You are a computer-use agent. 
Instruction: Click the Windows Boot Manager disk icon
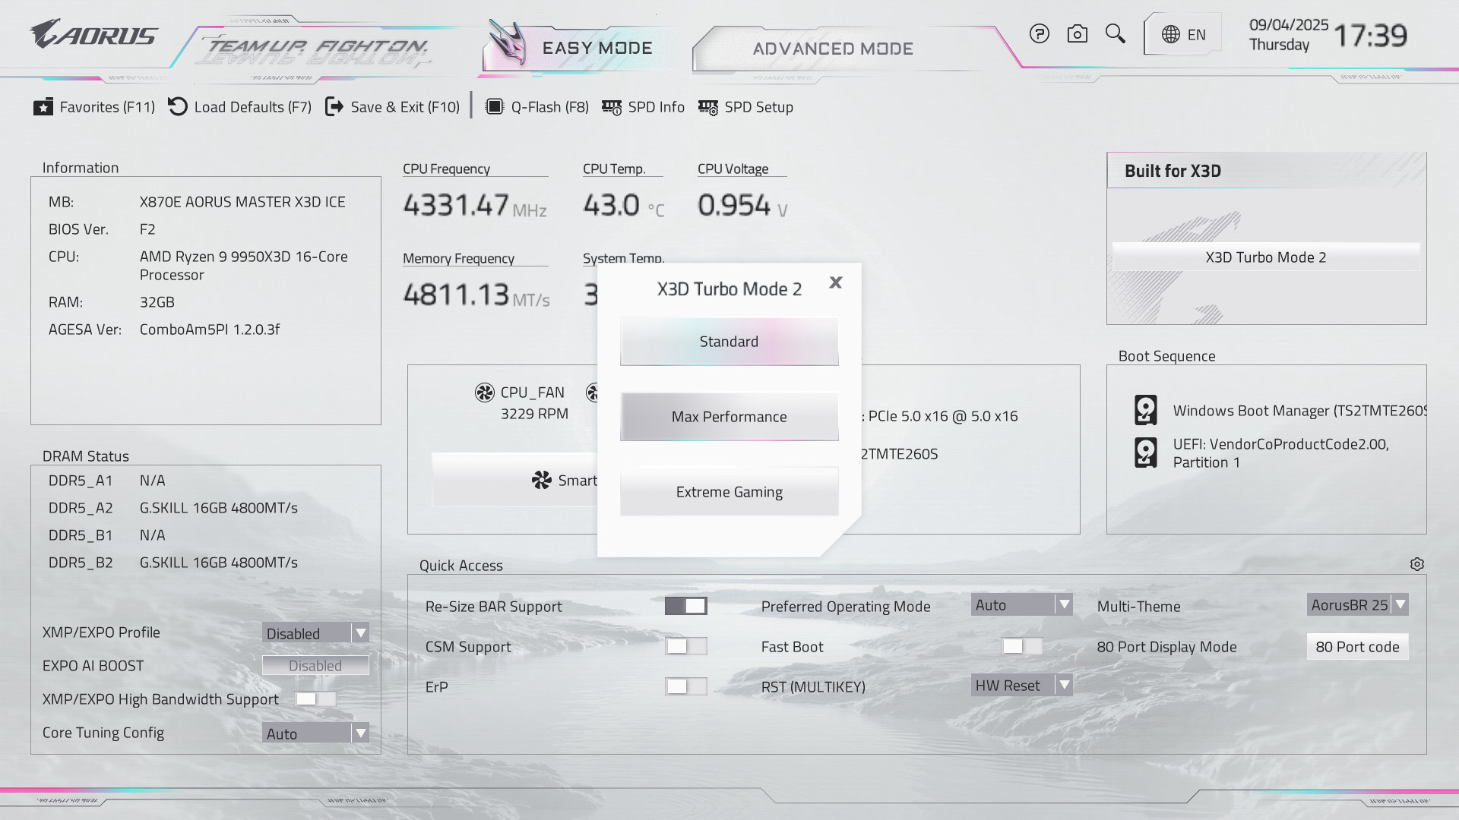1146,410
